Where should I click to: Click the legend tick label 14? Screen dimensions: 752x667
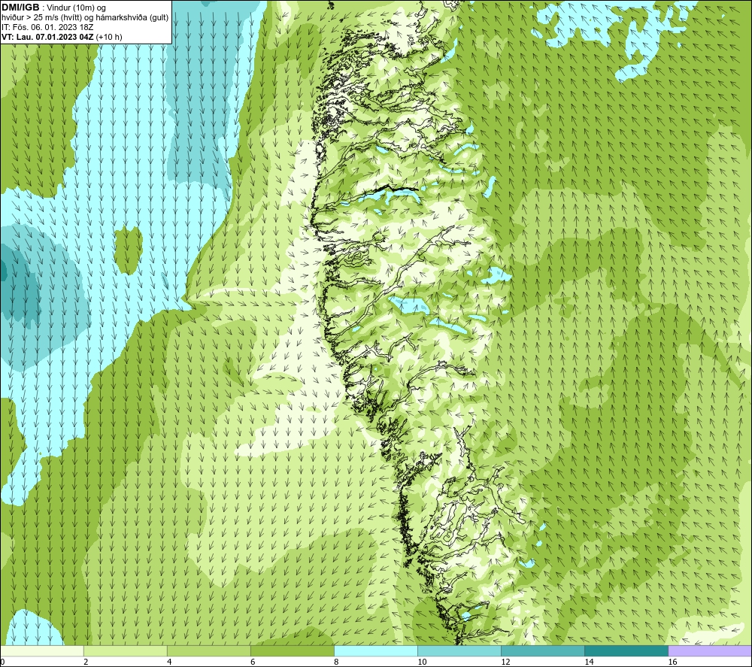coord(589,662)
